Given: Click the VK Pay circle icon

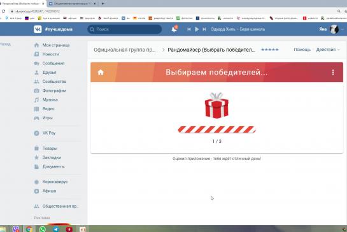Looking at the screenshot, I should tap(36, 133).
